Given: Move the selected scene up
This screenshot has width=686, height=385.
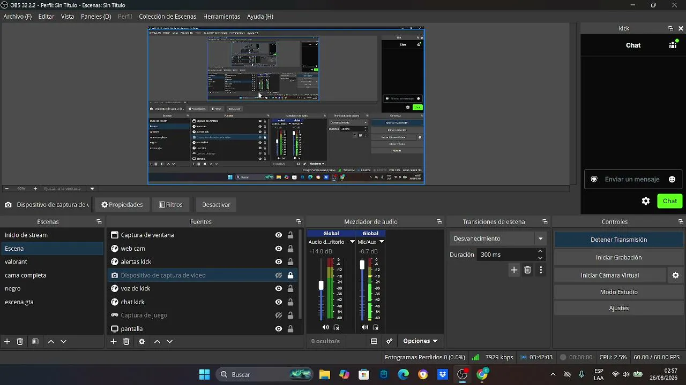Looking at the screenshot, I should click(51, 341).
